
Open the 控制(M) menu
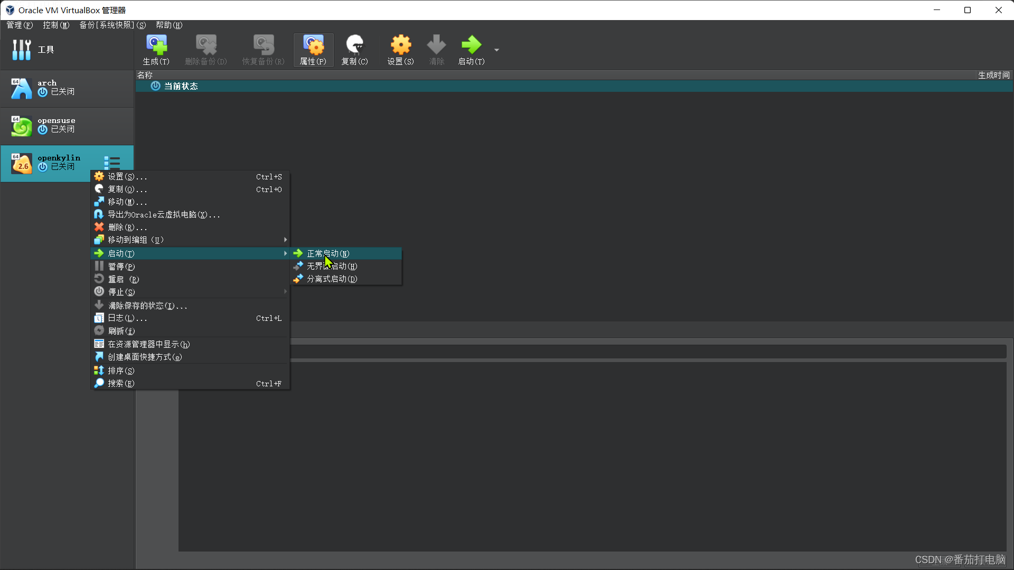coord(56,25)
